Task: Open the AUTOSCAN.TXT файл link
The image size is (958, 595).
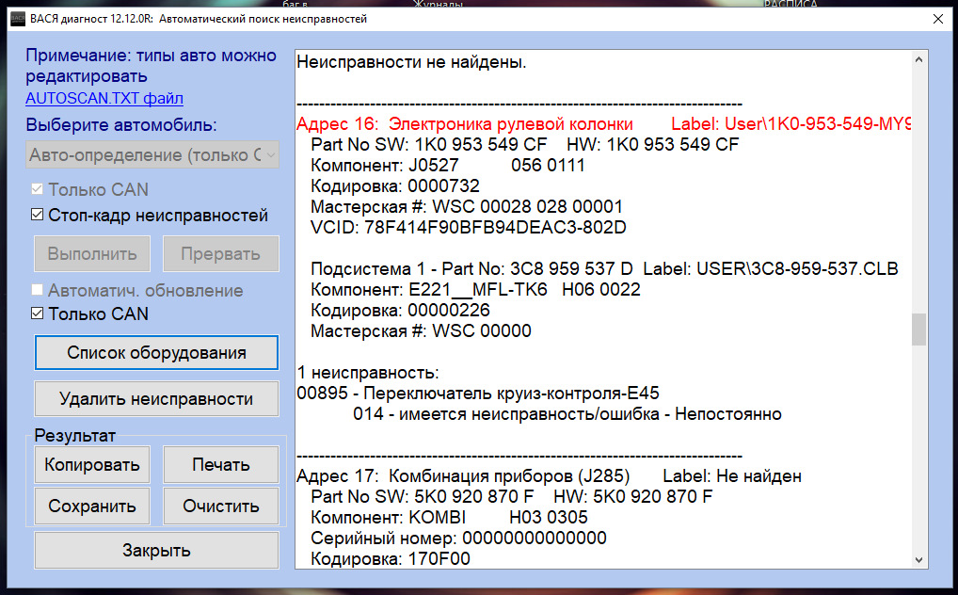Action: click(x=104, y=98)
